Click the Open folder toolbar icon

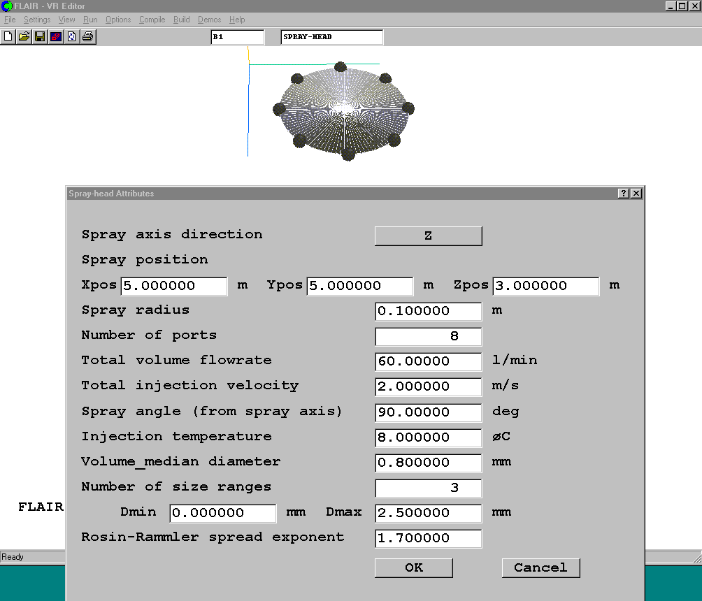tap(24, 36)
